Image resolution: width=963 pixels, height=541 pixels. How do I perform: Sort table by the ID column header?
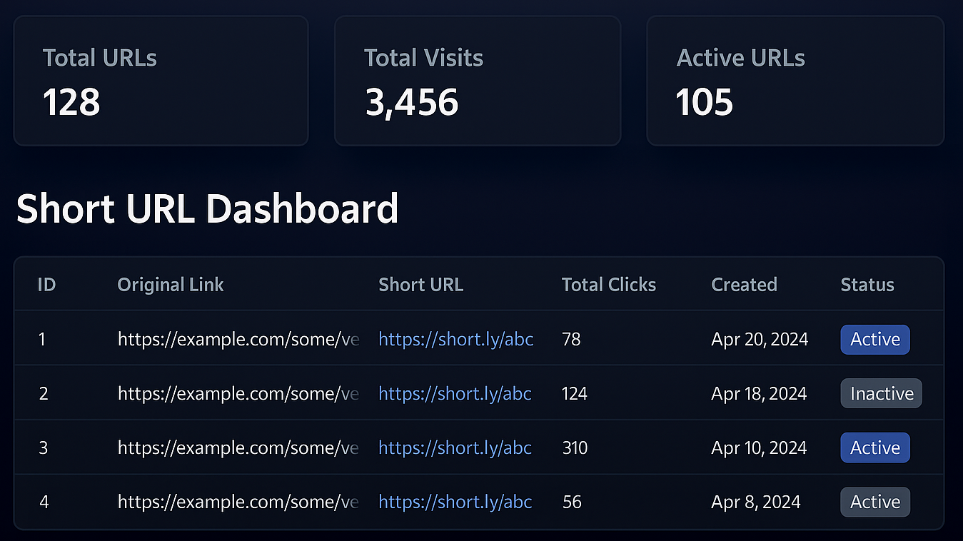click(x=46, y=285)
